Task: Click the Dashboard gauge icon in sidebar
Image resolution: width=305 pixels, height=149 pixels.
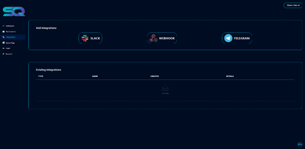Action: tap(3, 26)
